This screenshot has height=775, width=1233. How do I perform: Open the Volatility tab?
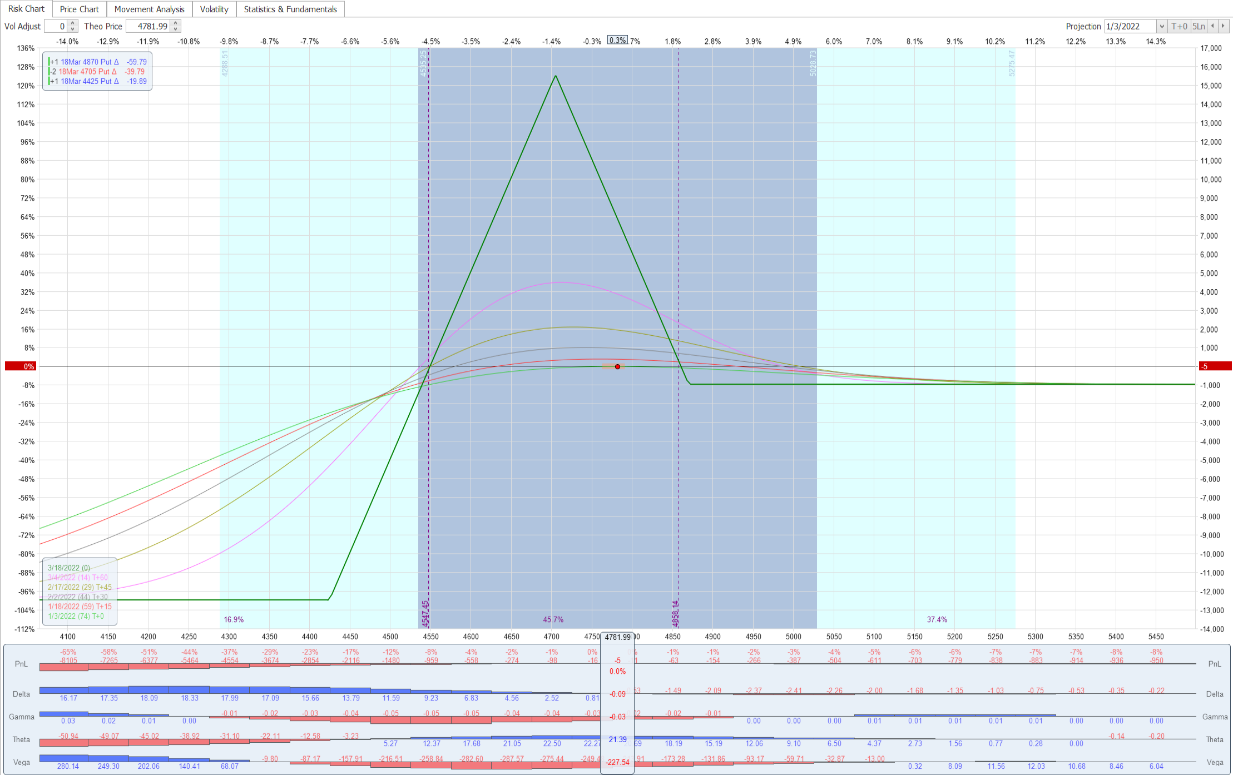(x=214, y=9)
